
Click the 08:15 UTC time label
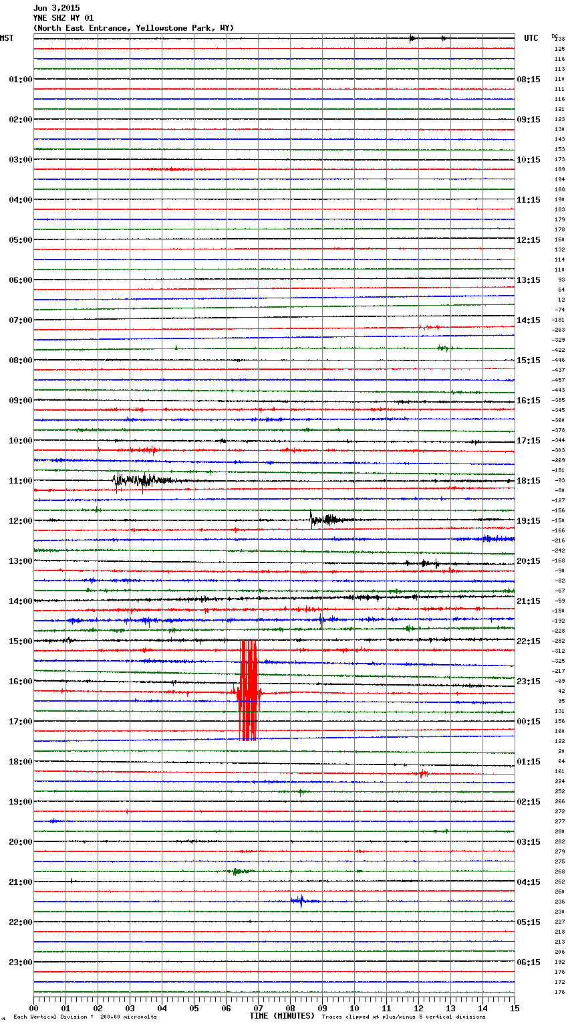529,80
